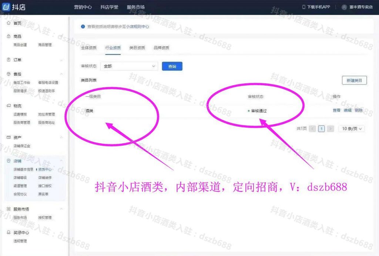Open 商品管理 in sidebar
Screen dimensions: 379x256
(45, 45)
